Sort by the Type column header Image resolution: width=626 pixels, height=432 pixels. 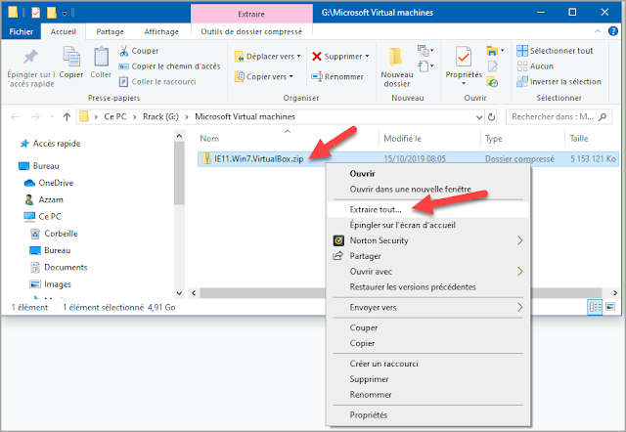[x=523, y=139]
